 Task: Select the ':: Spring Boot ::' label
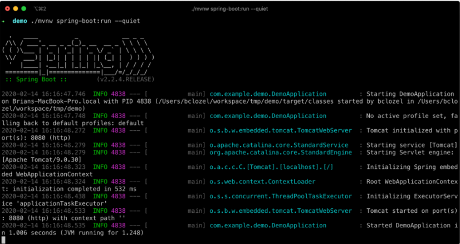[36, 80]
